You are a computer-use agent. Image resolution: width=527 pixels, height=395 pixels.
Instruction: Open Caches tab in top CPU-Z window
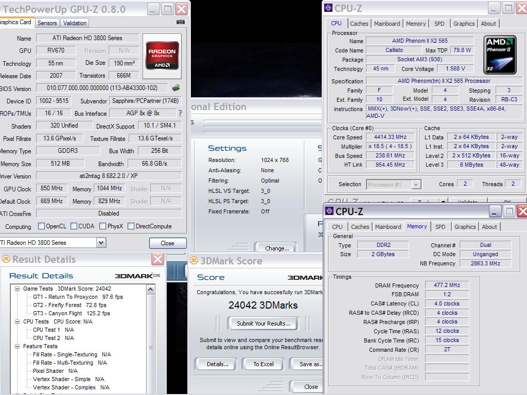tap(359, 24)
